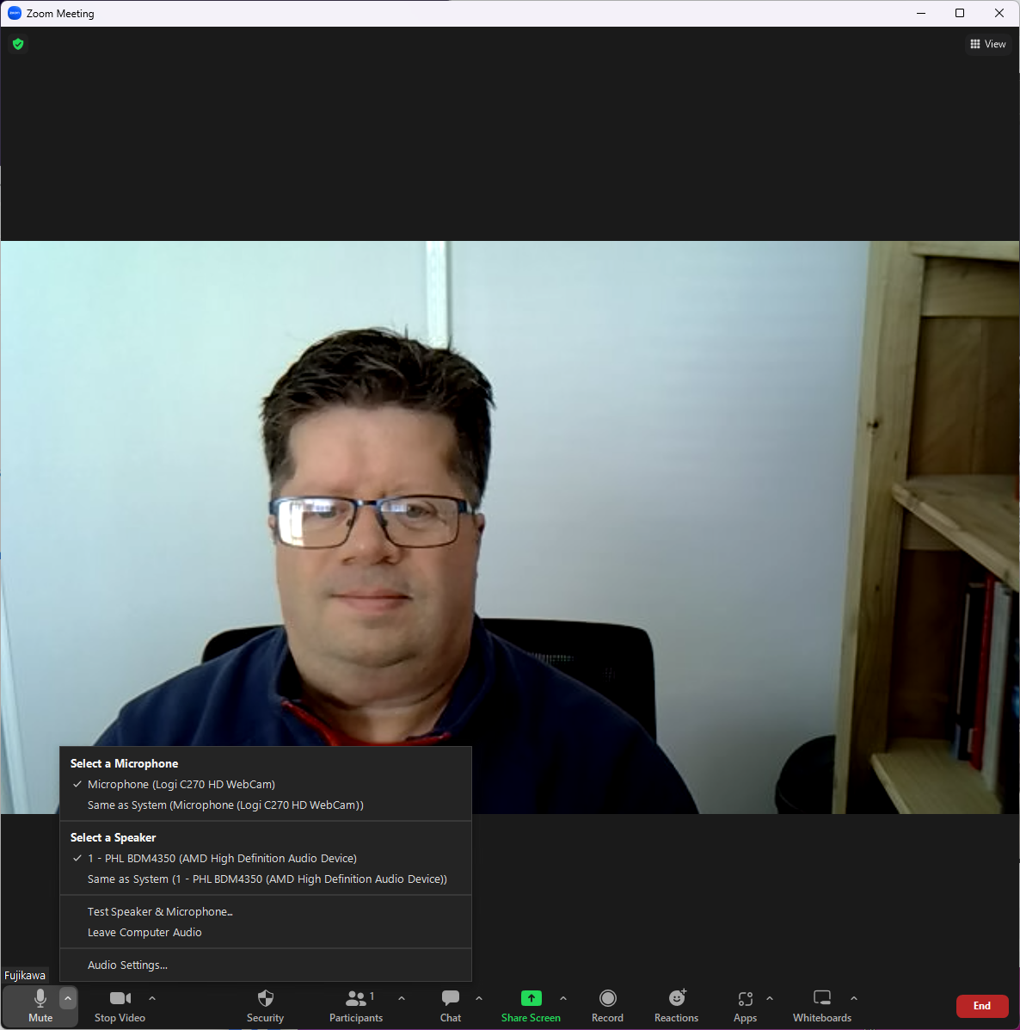Expand the video options arrow beside Stop Video

point(152,998)
